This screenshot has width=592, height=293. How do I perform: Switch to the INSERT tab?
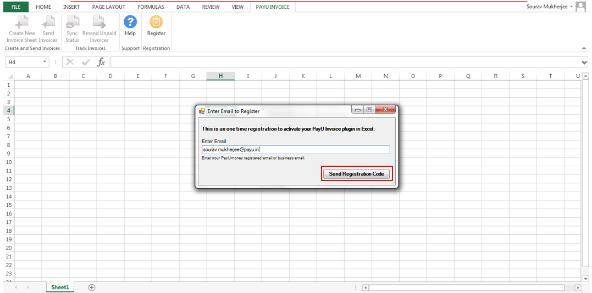(x=71, y=7)
